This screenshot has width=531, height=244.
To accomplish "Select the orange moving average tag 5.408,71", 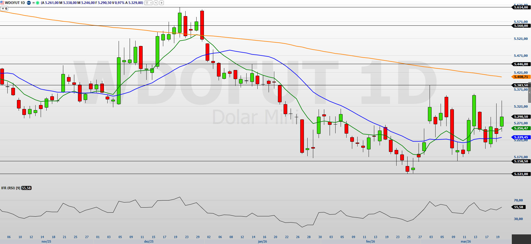I will (x=521, y=77).
